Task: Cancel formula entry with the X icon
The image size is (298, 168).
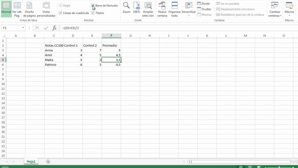Action: click(37, 28)
